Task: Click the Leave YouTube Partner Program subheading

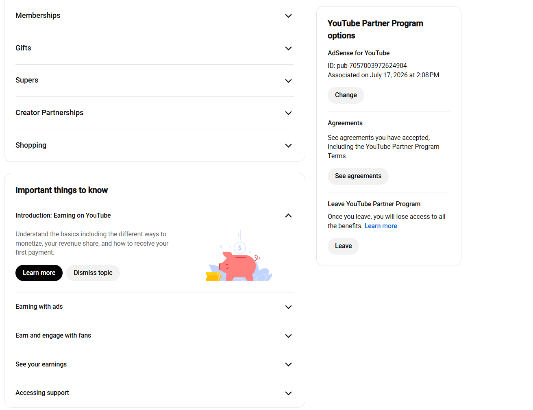Action: (x=374, y=204)
